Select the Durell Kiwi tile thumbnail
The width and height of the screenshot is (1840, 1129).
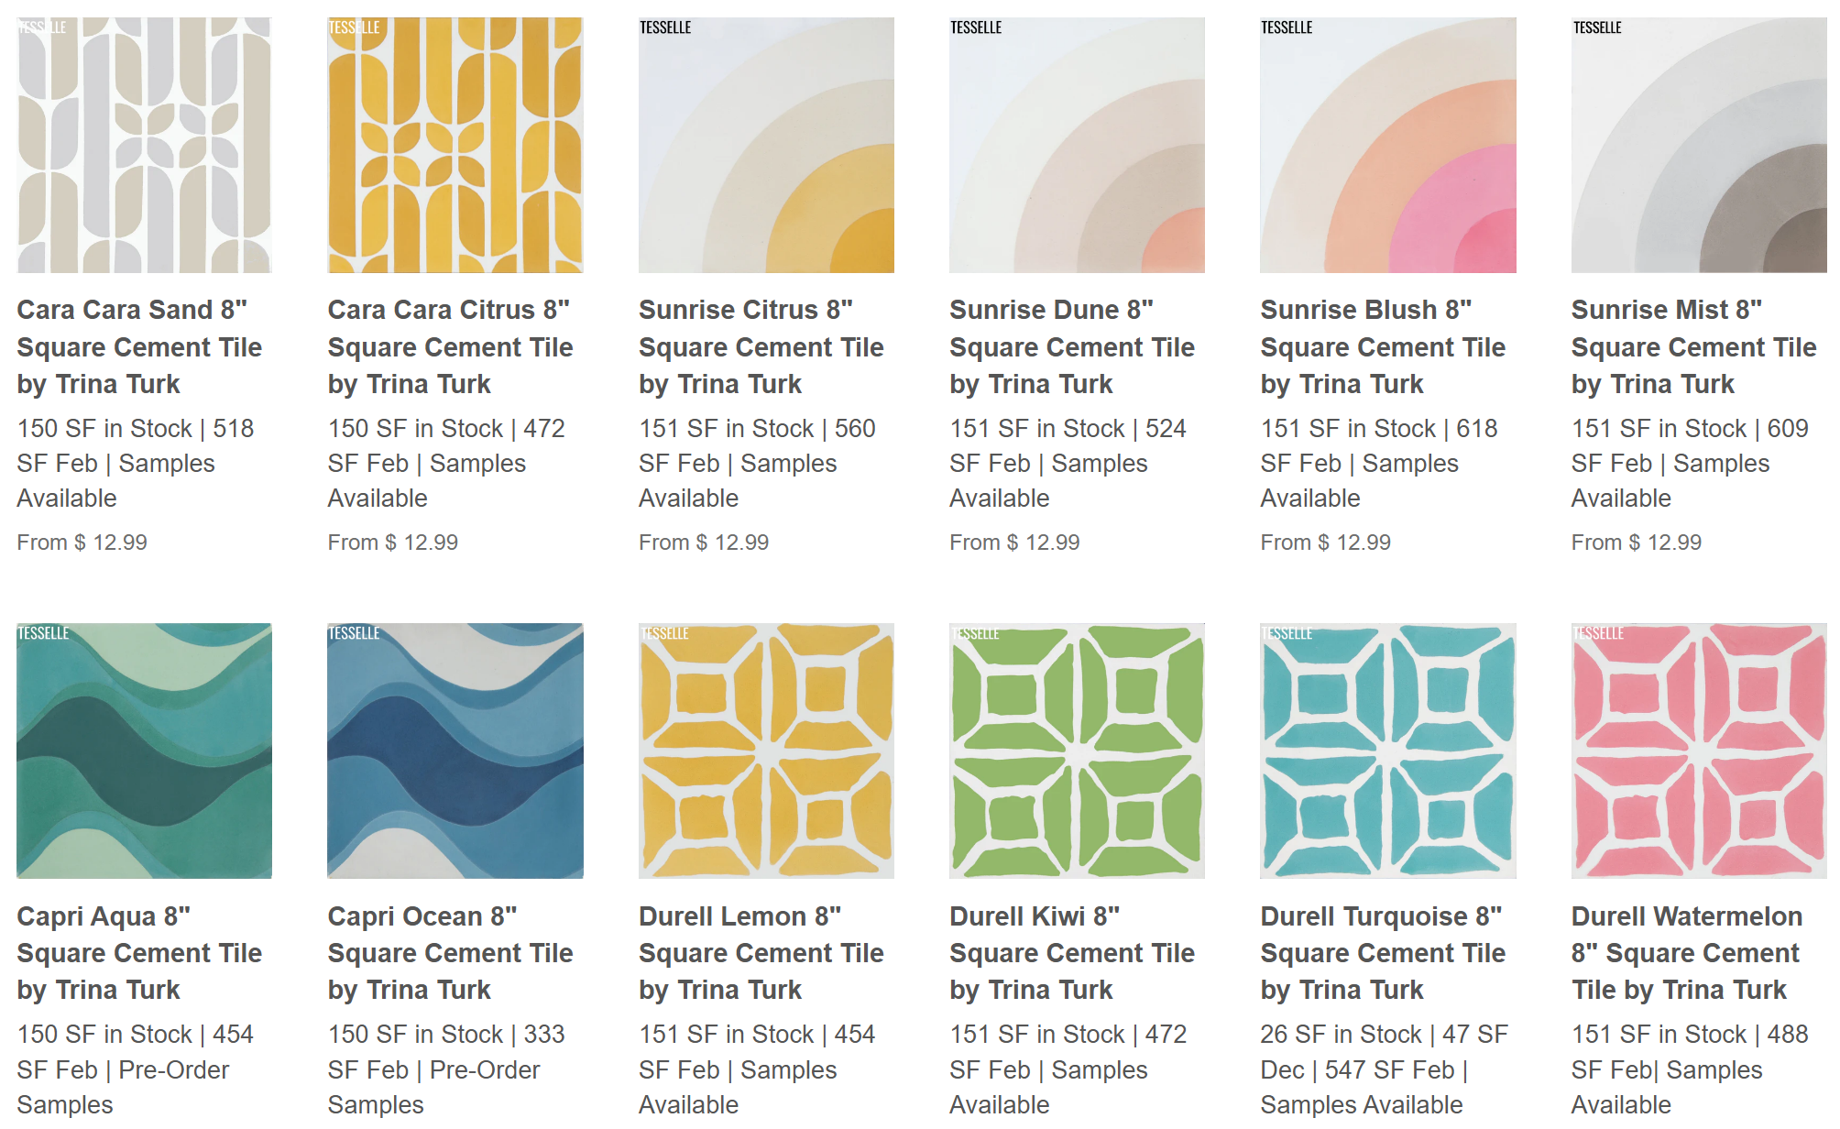[1077, 751]
